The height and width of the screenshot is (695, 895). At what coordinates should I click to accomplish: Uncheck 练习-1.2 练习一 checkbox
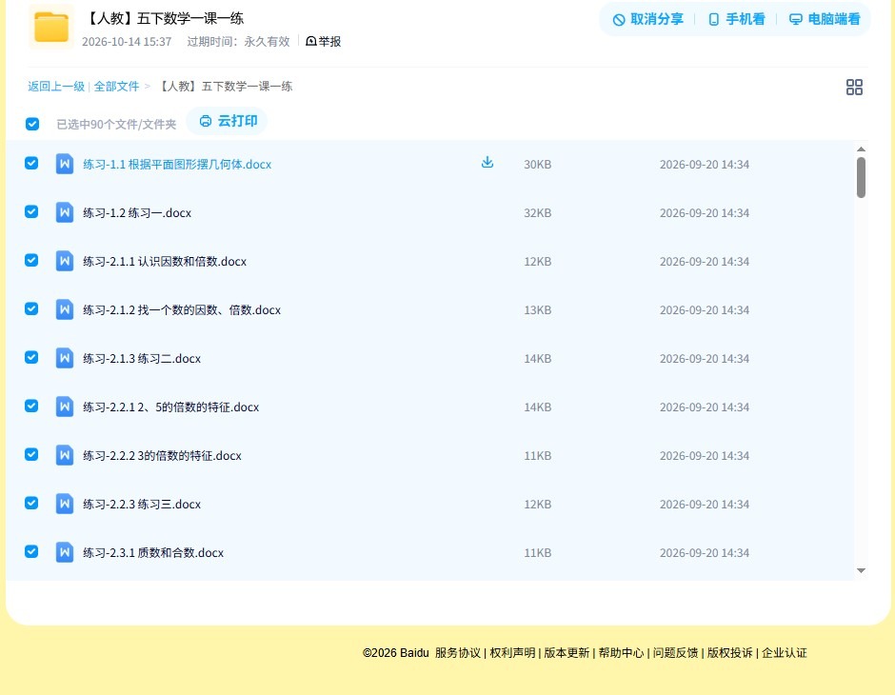[31, 211]
